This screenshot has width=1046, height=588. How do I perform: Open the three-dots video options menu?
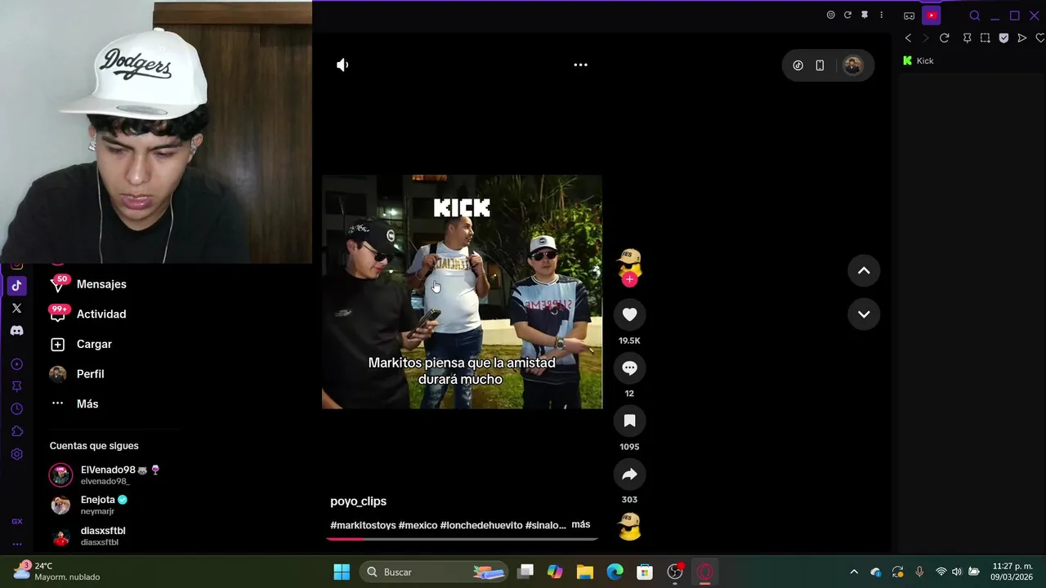580,65
